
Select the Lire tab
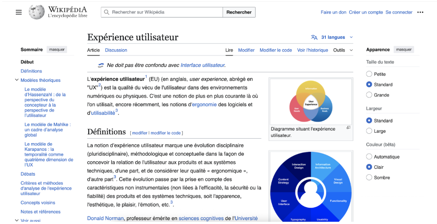point(229,50)
